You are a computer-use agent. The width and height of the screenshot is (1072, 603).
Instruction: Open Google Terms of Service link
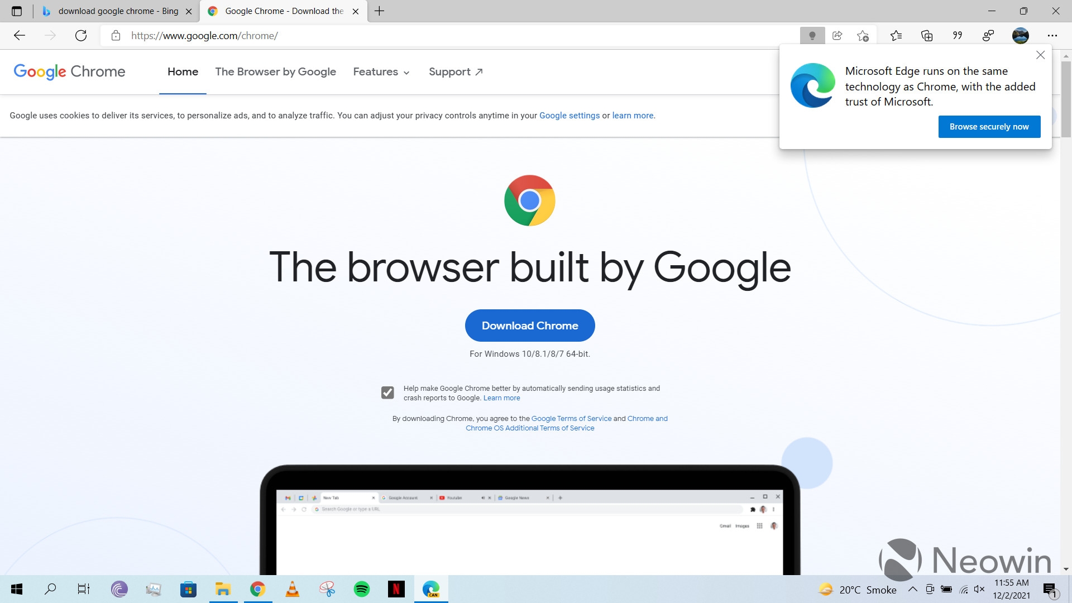(571, 418)
